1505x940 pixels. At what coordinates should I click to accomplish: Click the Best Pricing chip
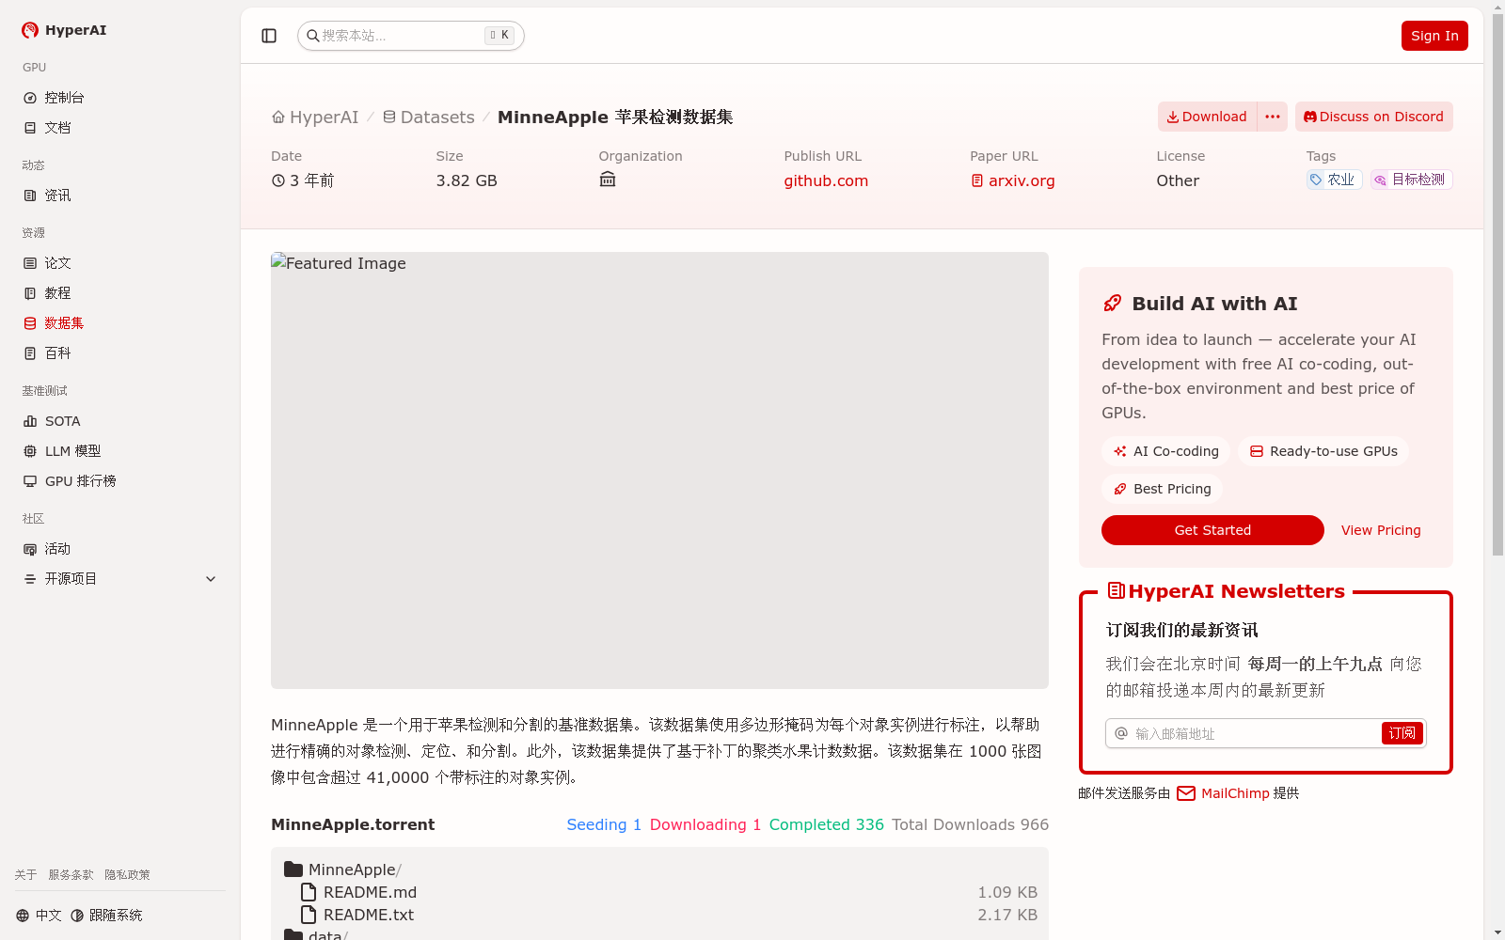click(x=1163, y=489)
